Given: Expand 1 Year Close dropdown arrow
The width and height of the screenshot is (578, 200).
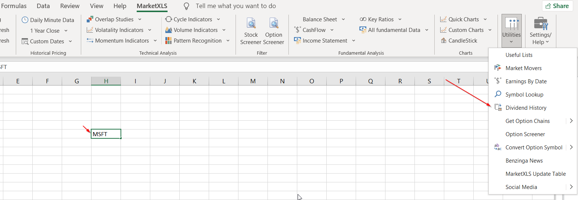Looking at the screenshot, I should 66,31.
